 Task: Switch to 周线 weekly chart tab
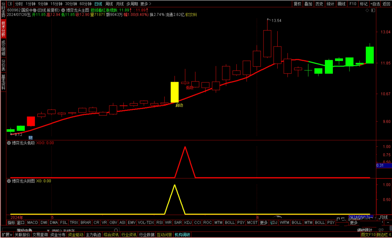[x=109, y=4]
